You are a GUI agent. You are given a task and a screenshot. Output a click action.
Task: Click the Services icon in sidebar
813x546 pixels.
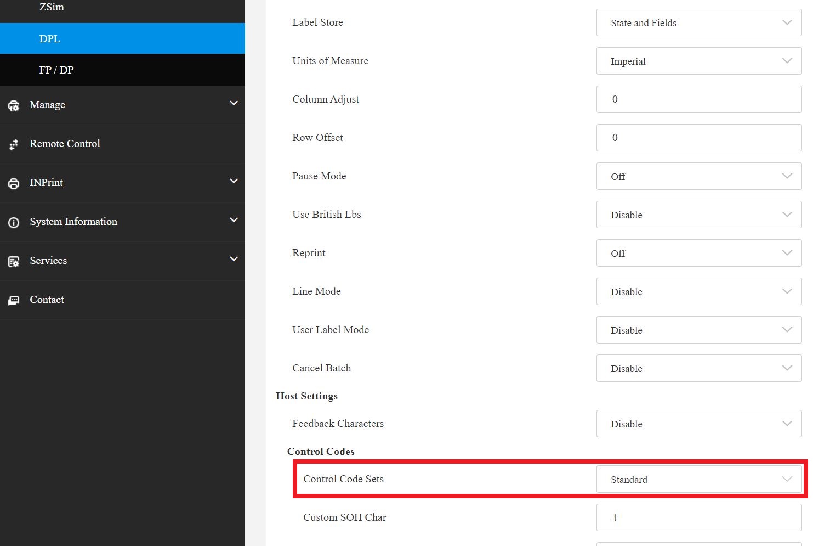(x=14, y=261)
